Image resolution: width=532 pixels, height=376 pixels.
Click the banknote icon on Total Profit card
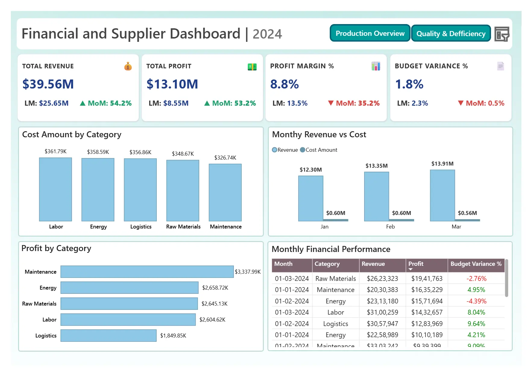pyautogui.click(x=252, y=67)
